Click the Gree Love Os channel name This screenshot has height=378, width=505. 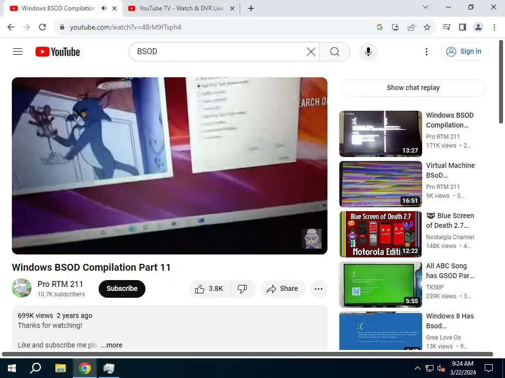coord(443,338)
